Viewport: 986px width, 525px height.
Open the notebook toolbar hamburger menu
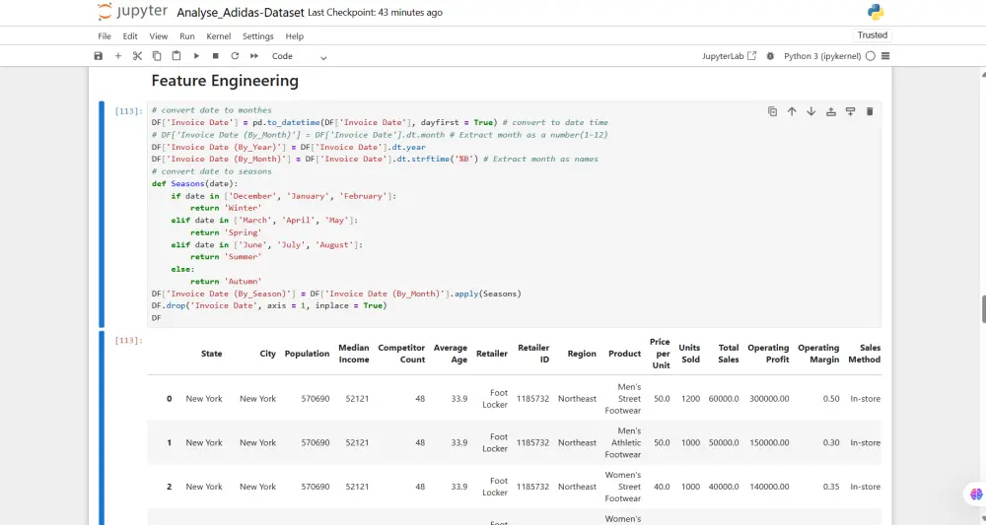click(x=884, y=56)
